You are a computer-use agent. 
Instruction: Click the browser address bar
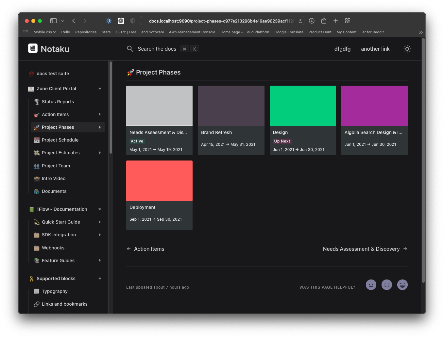[222, 21]
